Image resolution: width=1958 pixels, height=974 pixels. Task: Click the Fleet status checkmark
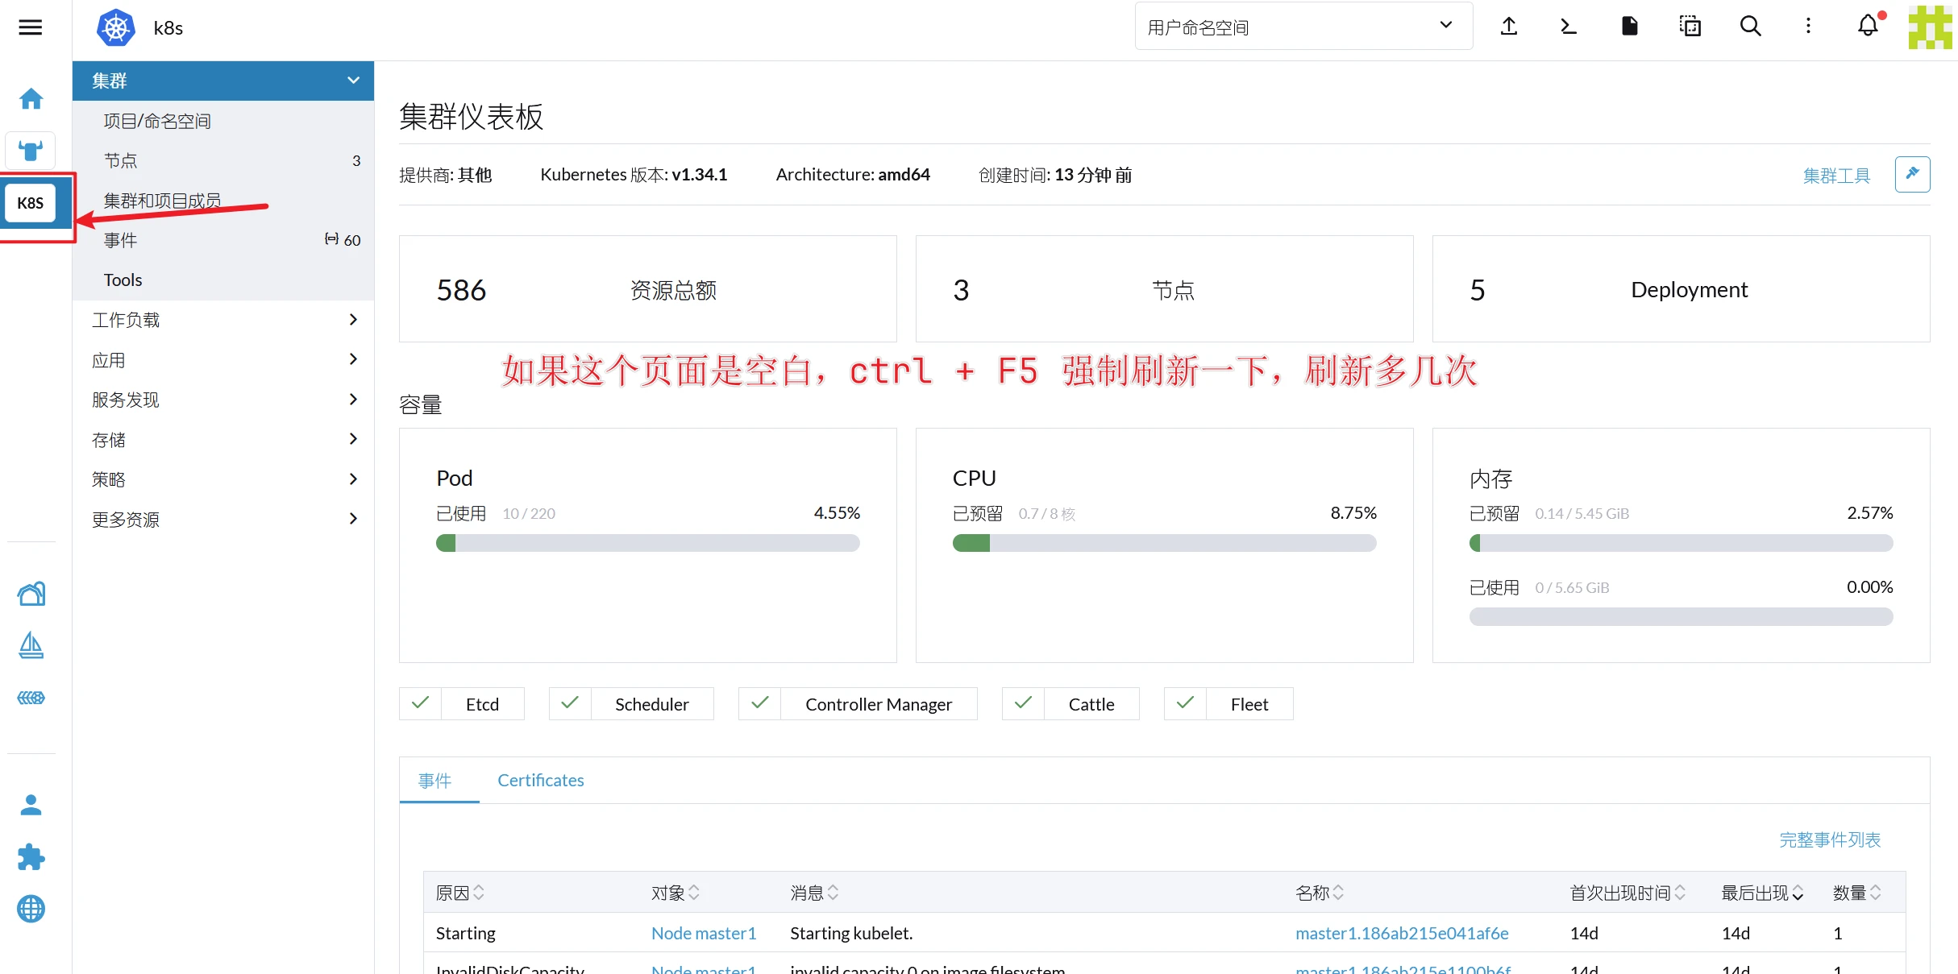1185,703
